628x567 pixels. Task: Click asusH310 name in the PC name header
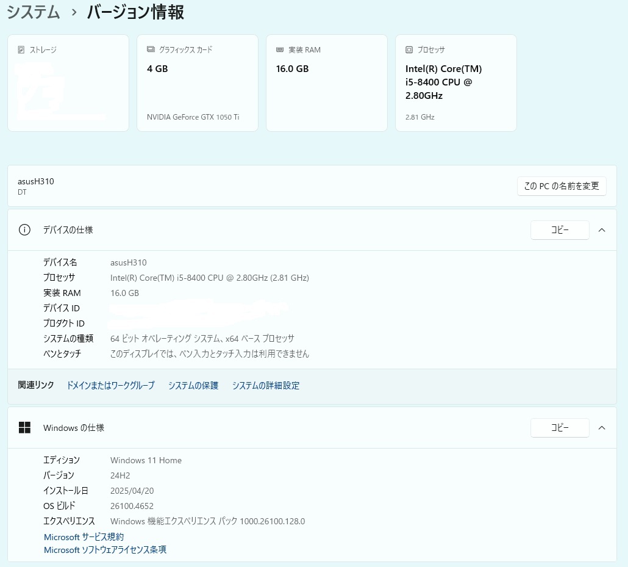point(35,181)
